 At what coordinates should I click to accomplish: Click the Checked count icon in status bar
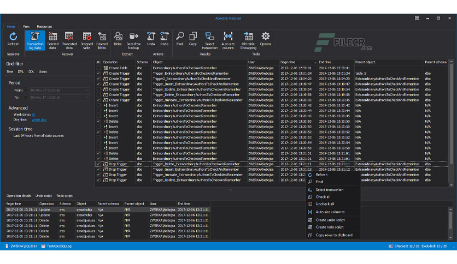click(x=390, y=246)
